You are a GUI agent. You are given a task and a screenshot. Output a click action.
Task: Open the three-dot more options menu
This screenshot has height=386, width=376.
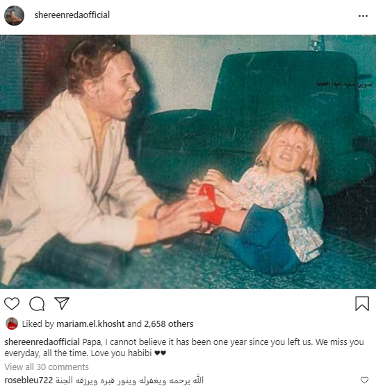[x=363, y=16]
